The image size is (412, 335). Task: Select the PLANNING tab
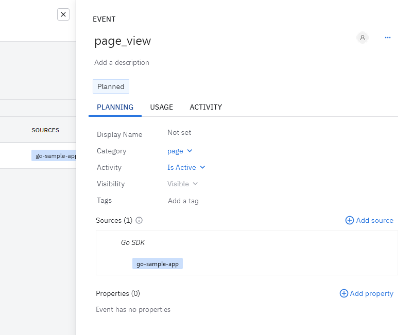tap(115, 107)
